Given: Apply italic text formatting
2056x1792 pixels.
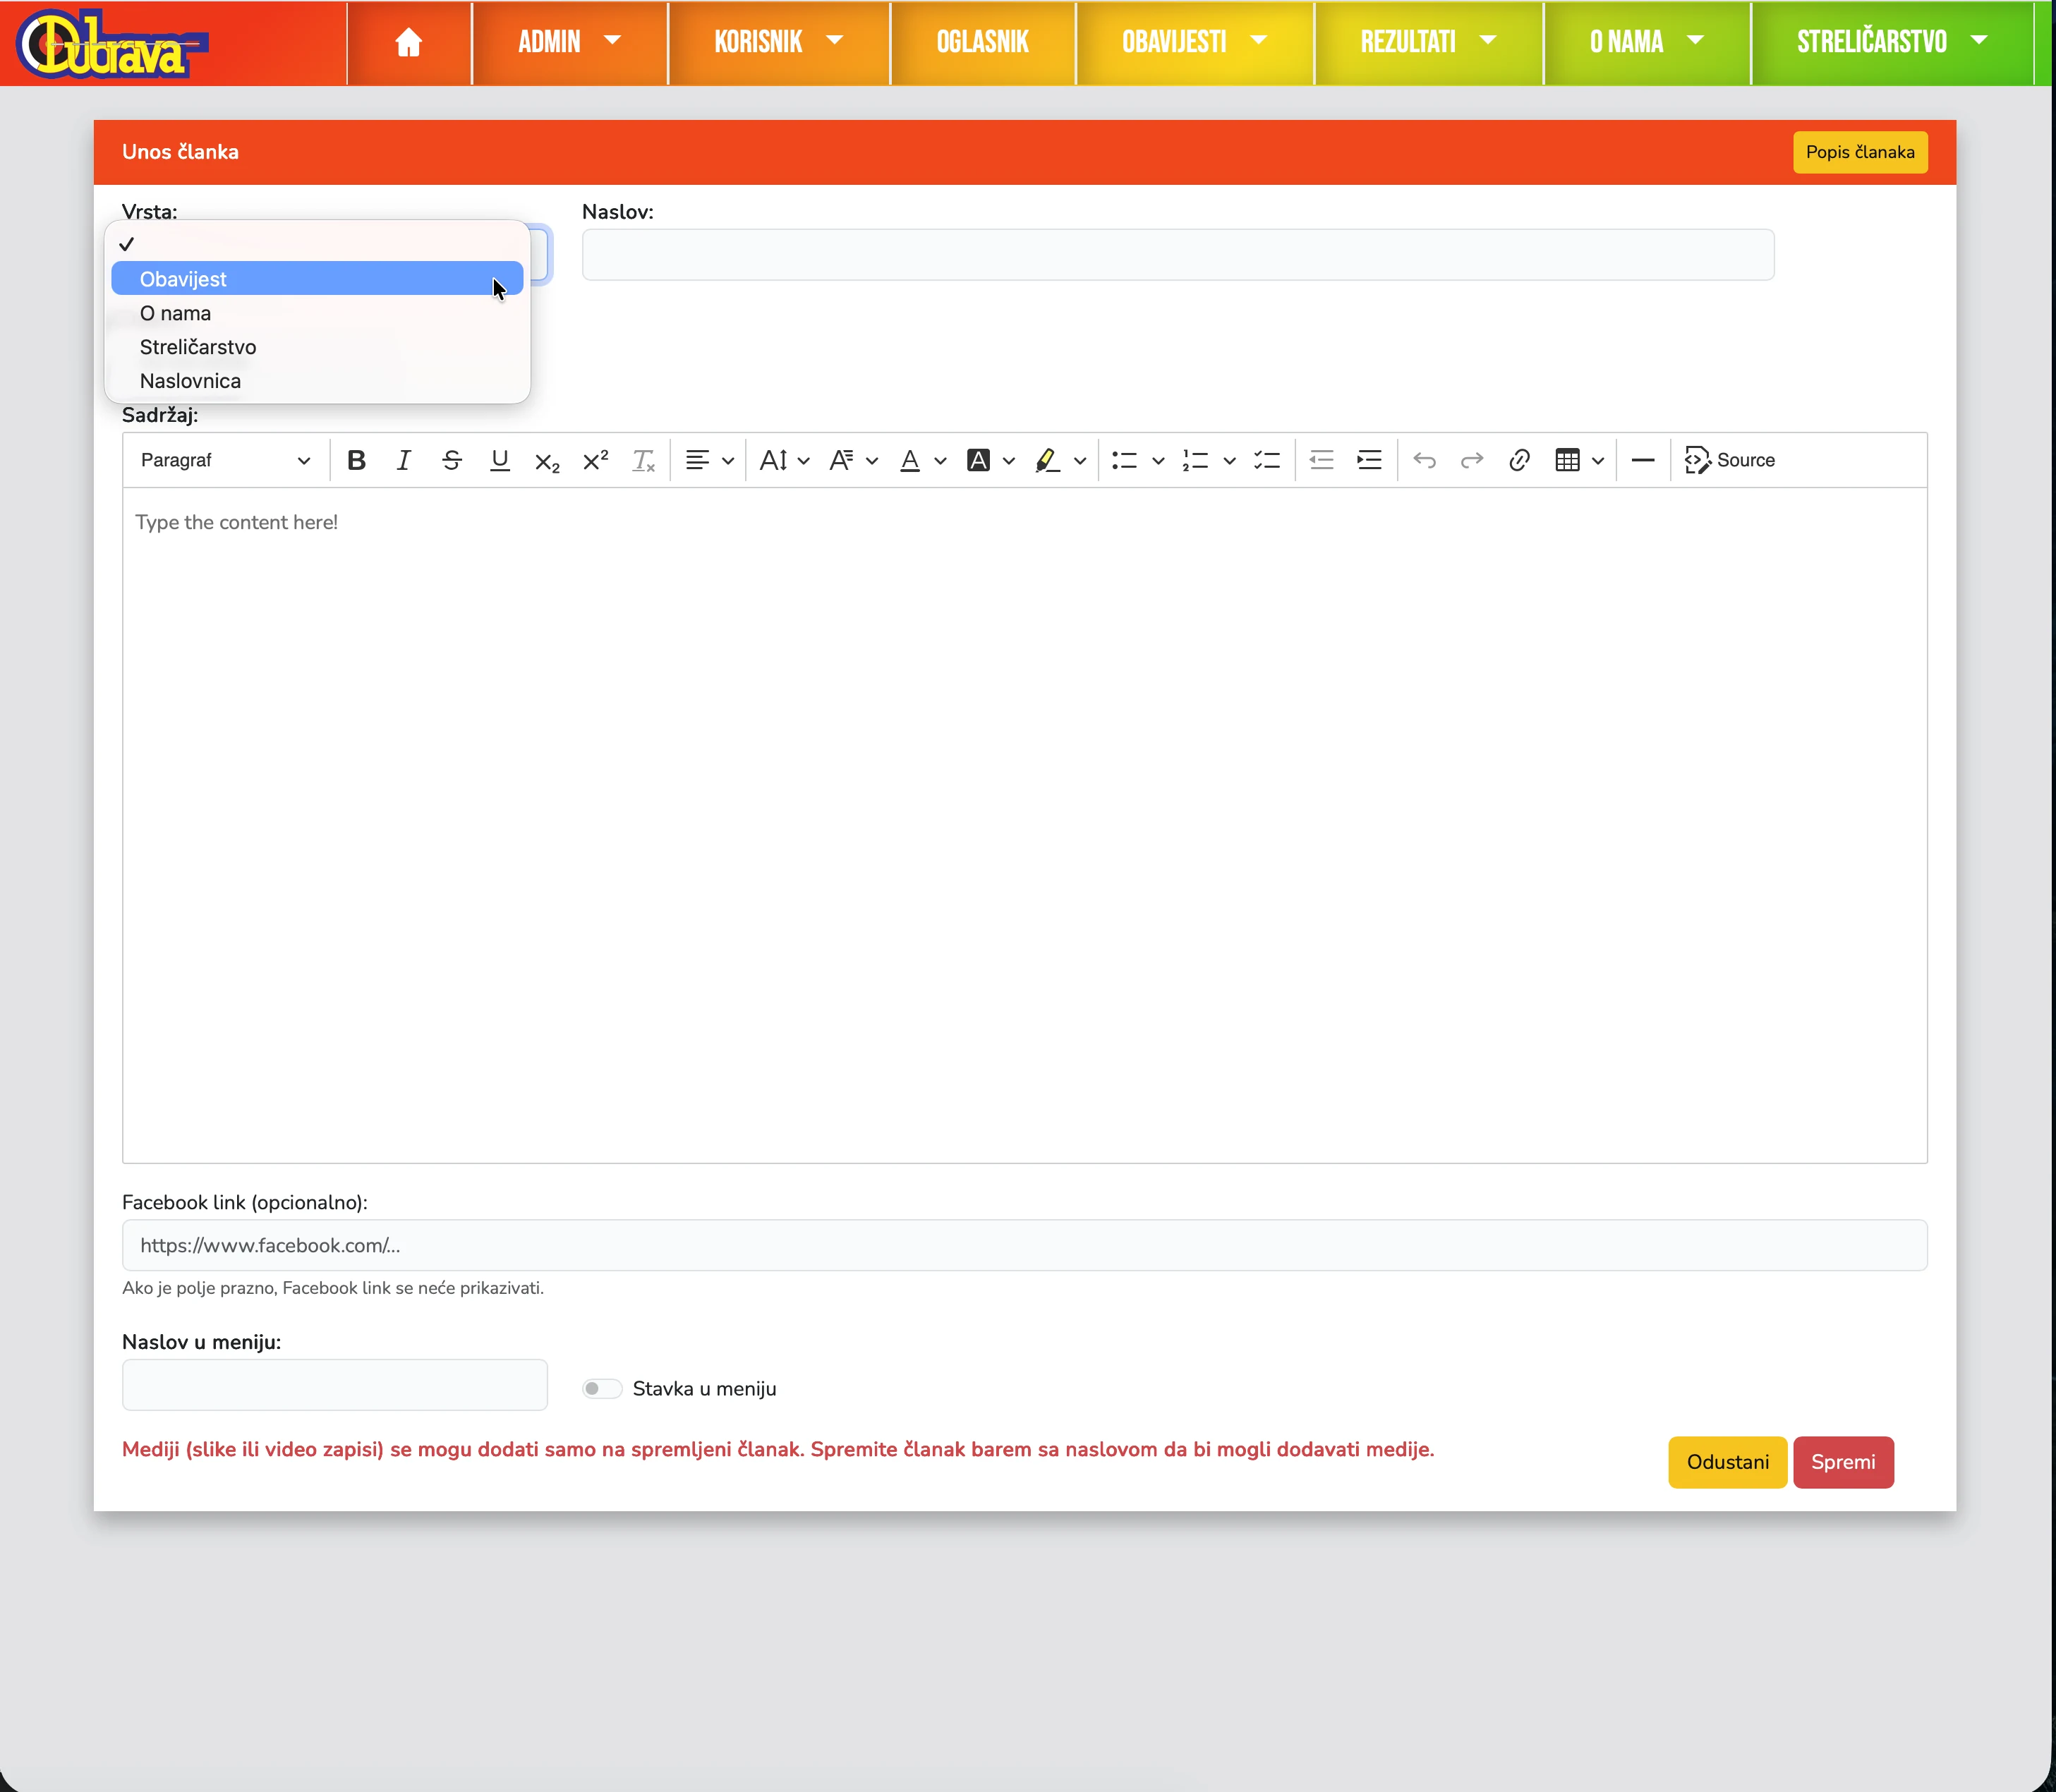Looking at the screenshot, I should point(403,460).
